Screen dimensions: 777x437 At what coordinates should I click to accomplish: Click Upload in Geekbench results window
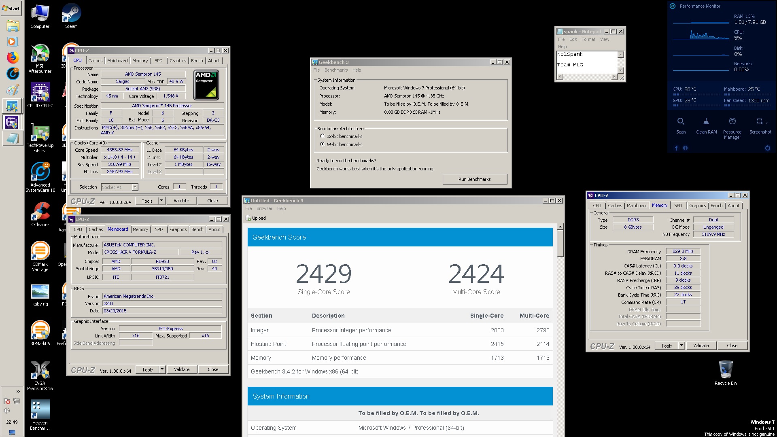(256, 218)
